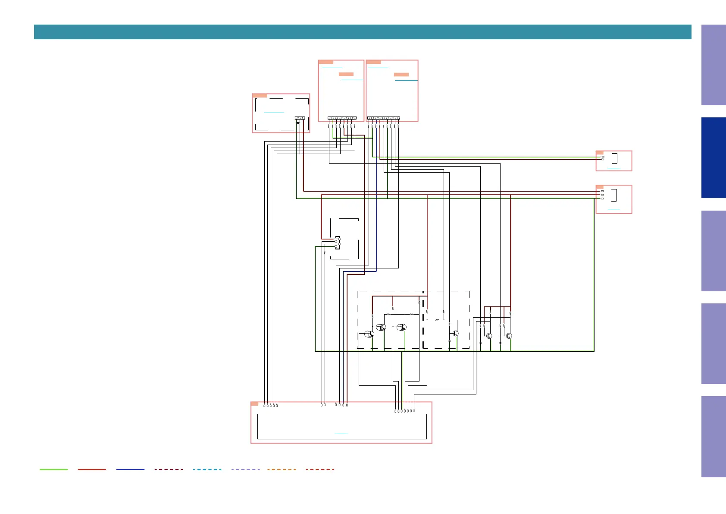Select the three-terminal switch symbol in the schematic's center
The image size is (726, 514).
[x=338, y=243]
